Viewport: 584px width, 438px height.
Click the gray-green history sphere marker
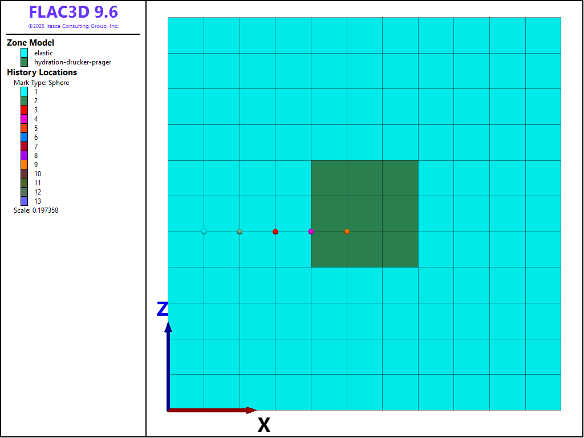240,232
